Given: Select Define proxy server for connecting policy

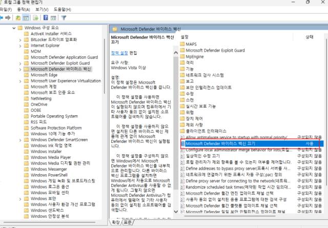Looking at the screenshot, I should [252, 181].
